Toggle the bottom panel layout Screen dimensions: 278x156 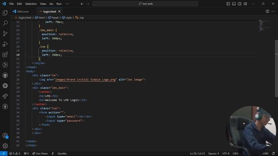(234, 4)
